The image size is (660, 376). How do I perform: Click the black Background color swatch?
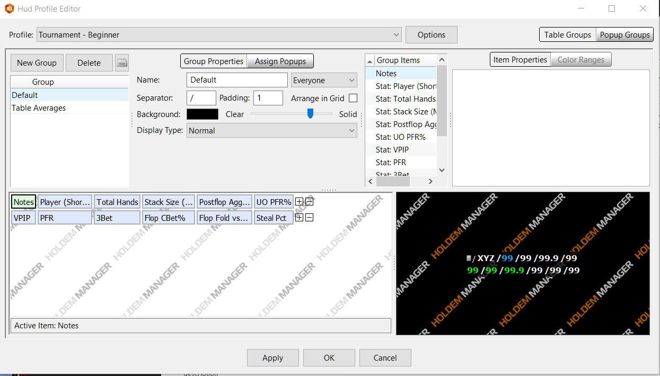point(203,114)
